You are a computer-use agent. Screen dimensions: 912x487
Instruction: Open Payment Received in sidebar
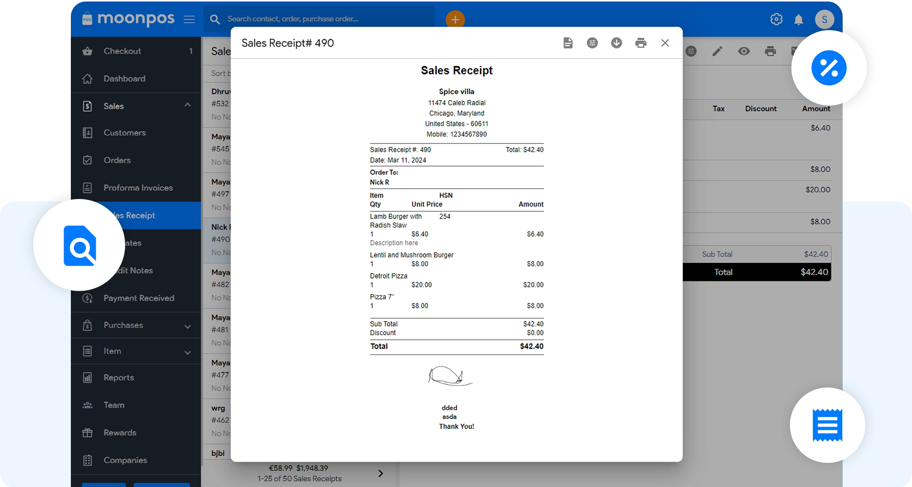(139, 298)
